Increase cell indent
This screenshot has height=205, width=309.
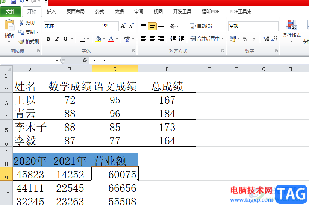181,39
